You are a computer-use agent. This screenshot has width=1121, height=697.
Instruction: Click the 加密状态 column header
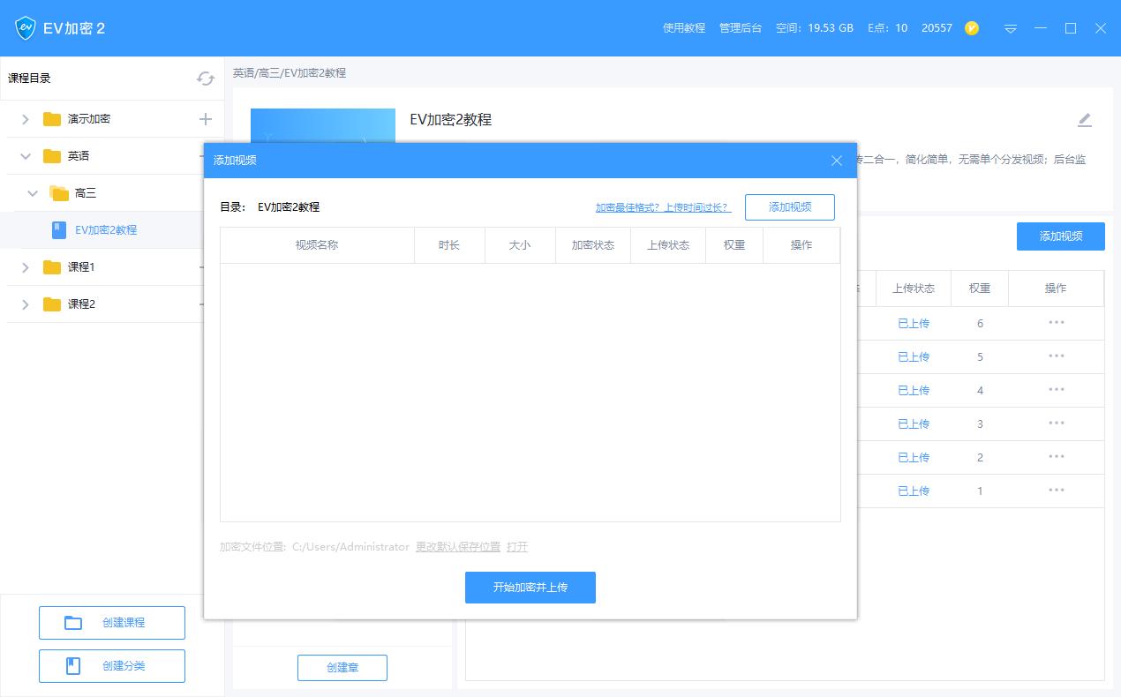click(593, 245)
